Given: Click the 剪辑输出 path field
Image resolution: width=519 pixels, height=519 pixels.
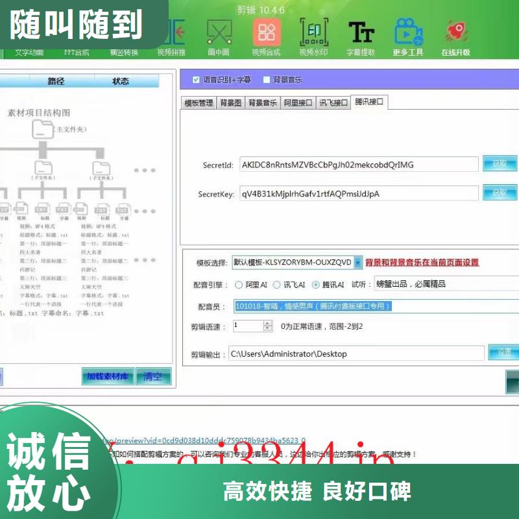Looking at the screenshot, I should [356, 354].
